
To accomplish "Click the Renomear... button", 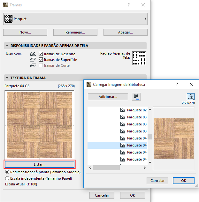I will [75, 32].
